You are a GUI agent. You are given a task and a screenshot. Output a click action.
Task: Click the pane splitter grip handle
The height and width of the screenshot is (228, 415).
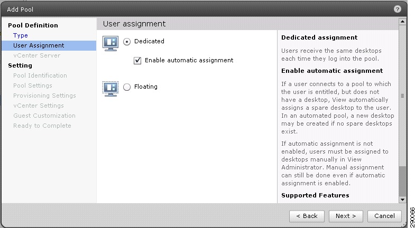402,96
